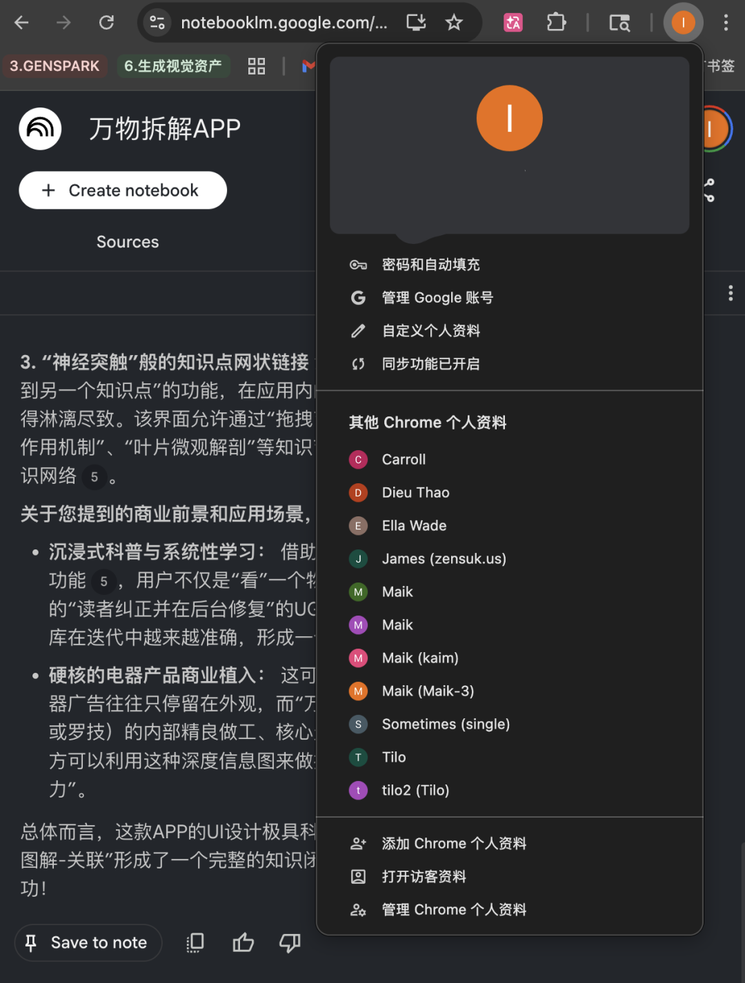Click the NotebookLM logo icon
This screenshot has height=983, width=745.
click(x=40, y=128)
